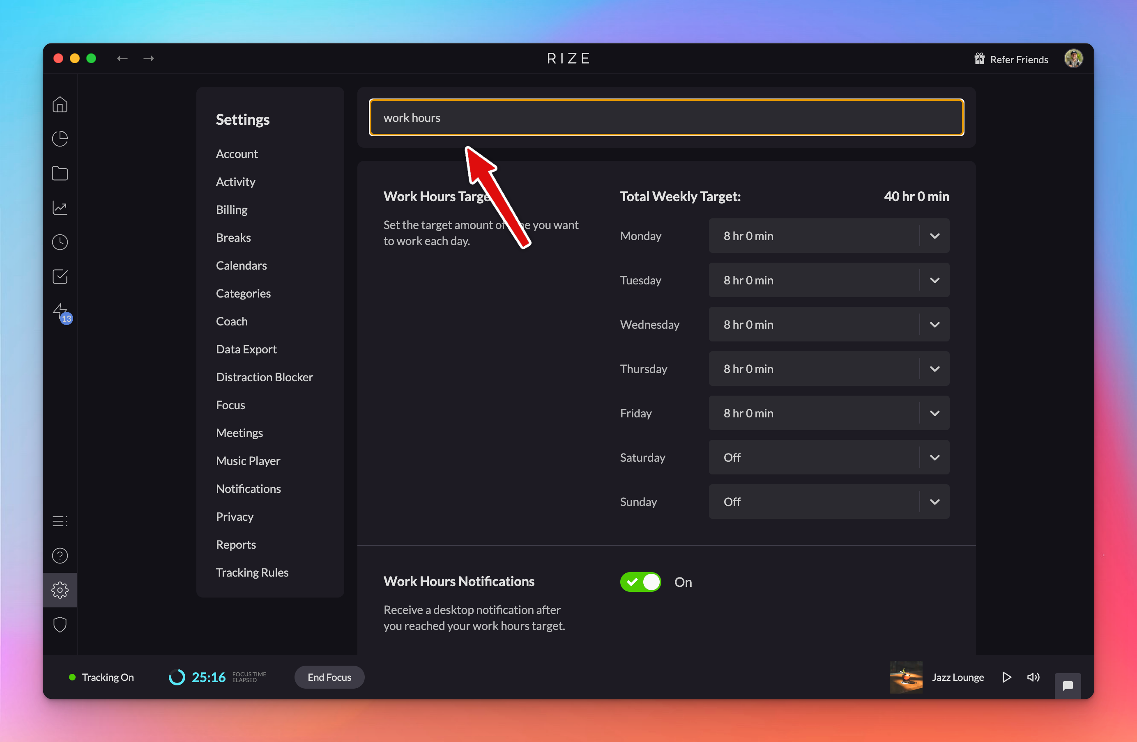This screenshot has width=1137, height=742.
Task: Open Calendars settings section
Action: [241, 265]
